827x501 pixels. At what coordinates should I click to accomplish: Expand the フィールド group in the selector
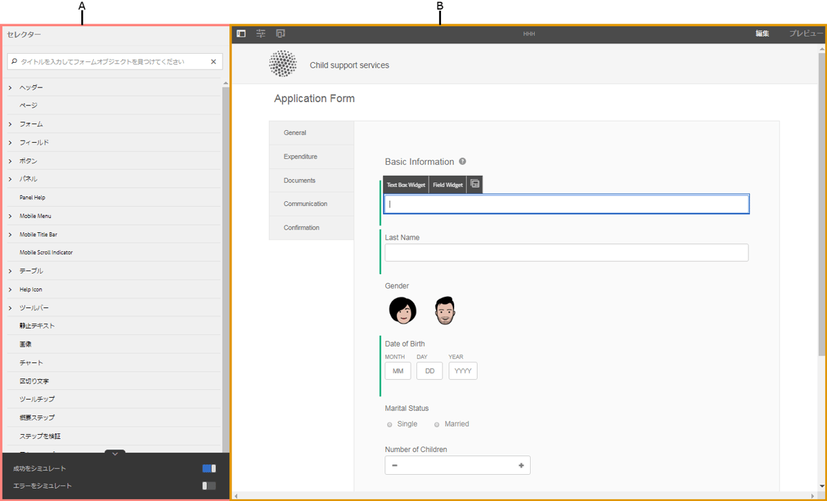(x=10, y=142)
